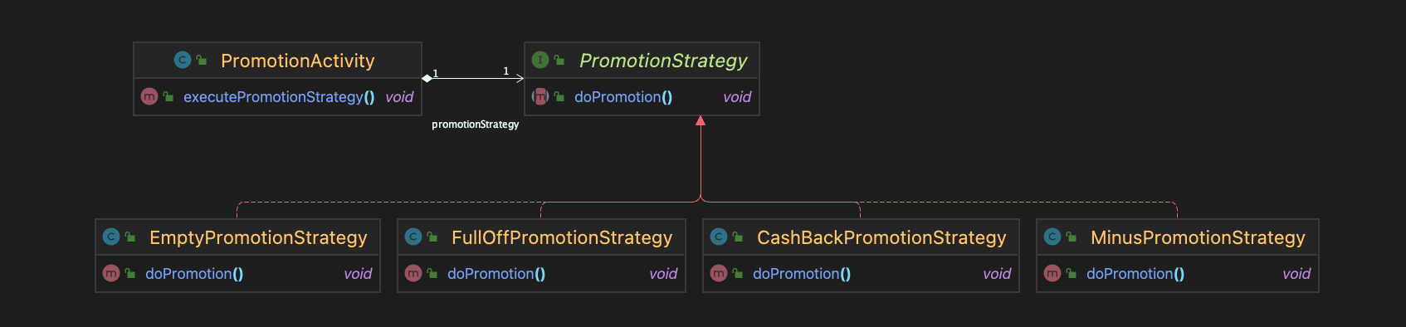Image resolution: width=1406 pixels, height=327 pixels.
Task: Click the promotionStrategy association label
Action: (476, 124)
